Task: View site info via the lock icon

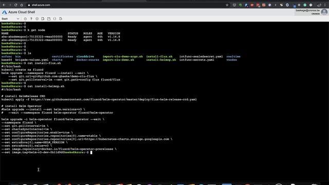Action: (29, 5)
